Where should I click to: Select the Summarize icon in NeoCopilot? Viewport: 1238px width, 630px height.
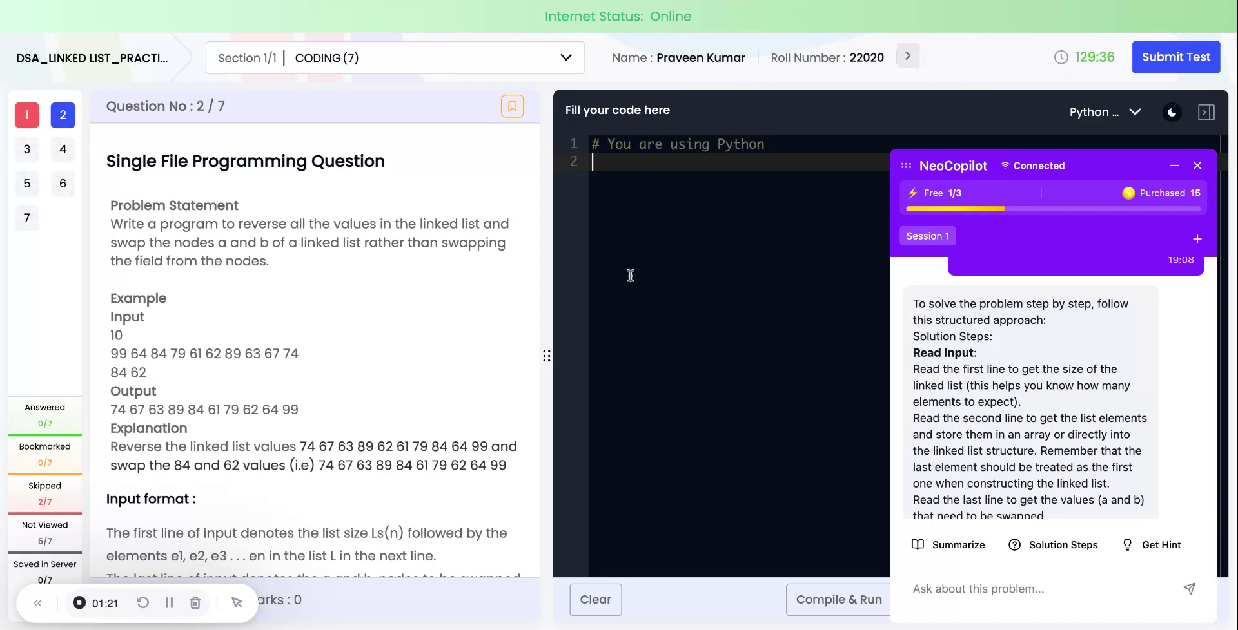pos(918,544)
